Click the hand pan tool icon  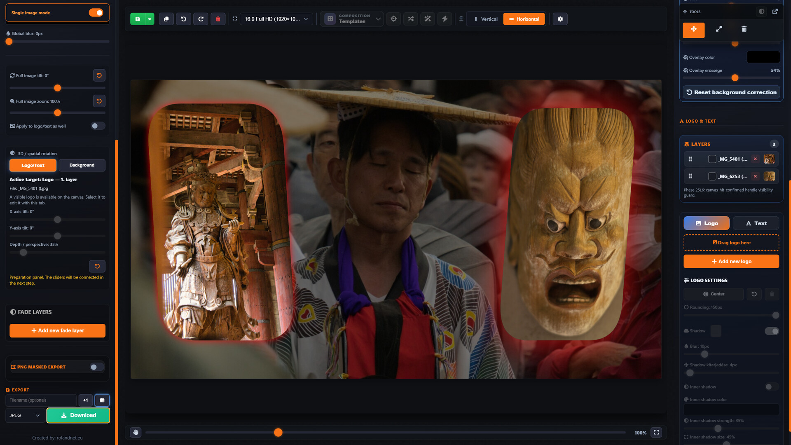[136, 432]
